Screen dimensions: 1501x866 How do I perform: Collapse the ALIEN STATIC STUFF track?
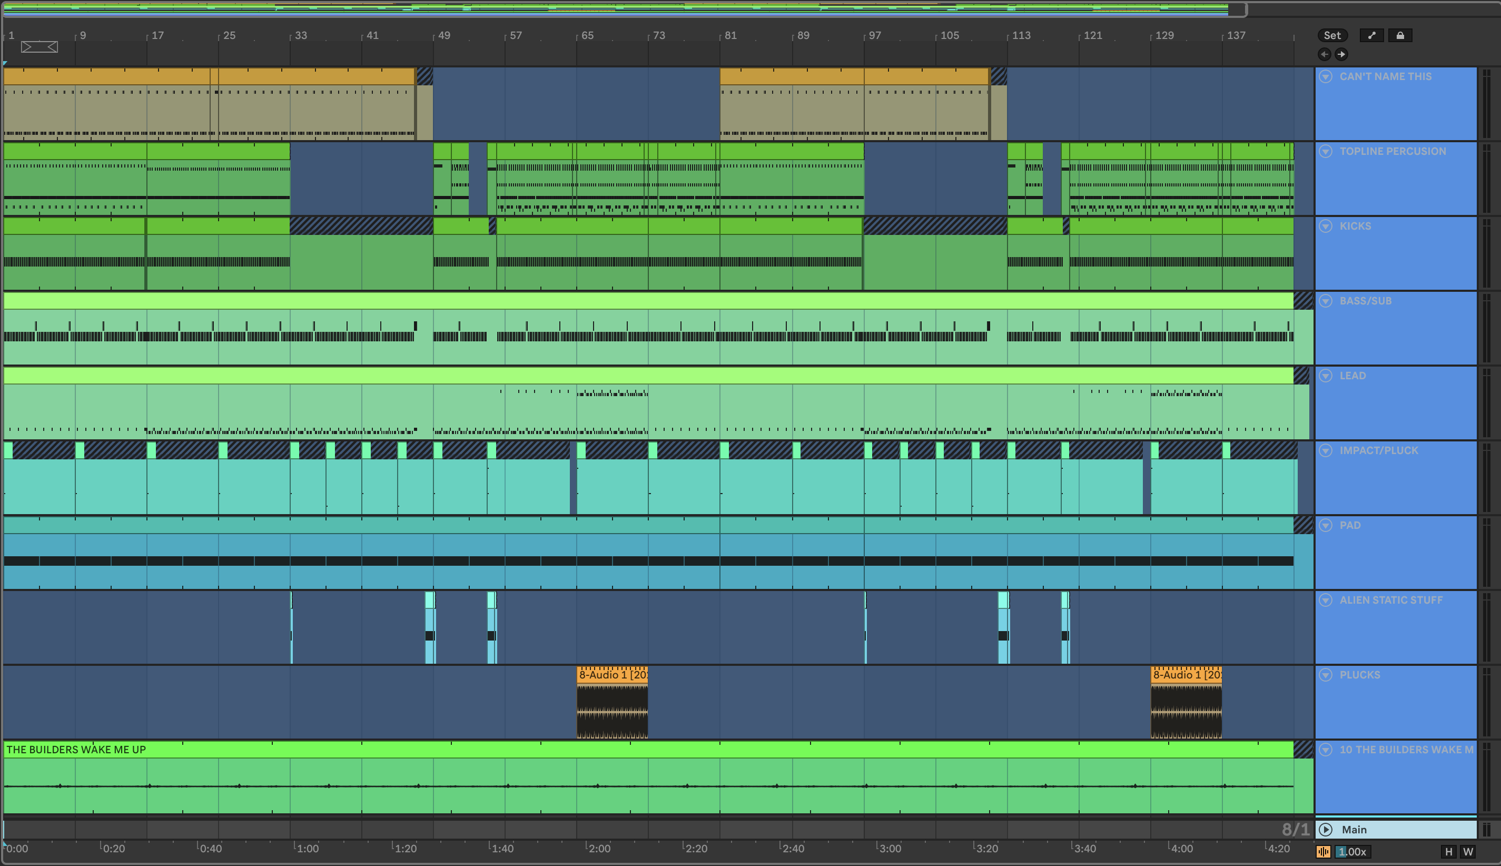[x=1326, y=600]
